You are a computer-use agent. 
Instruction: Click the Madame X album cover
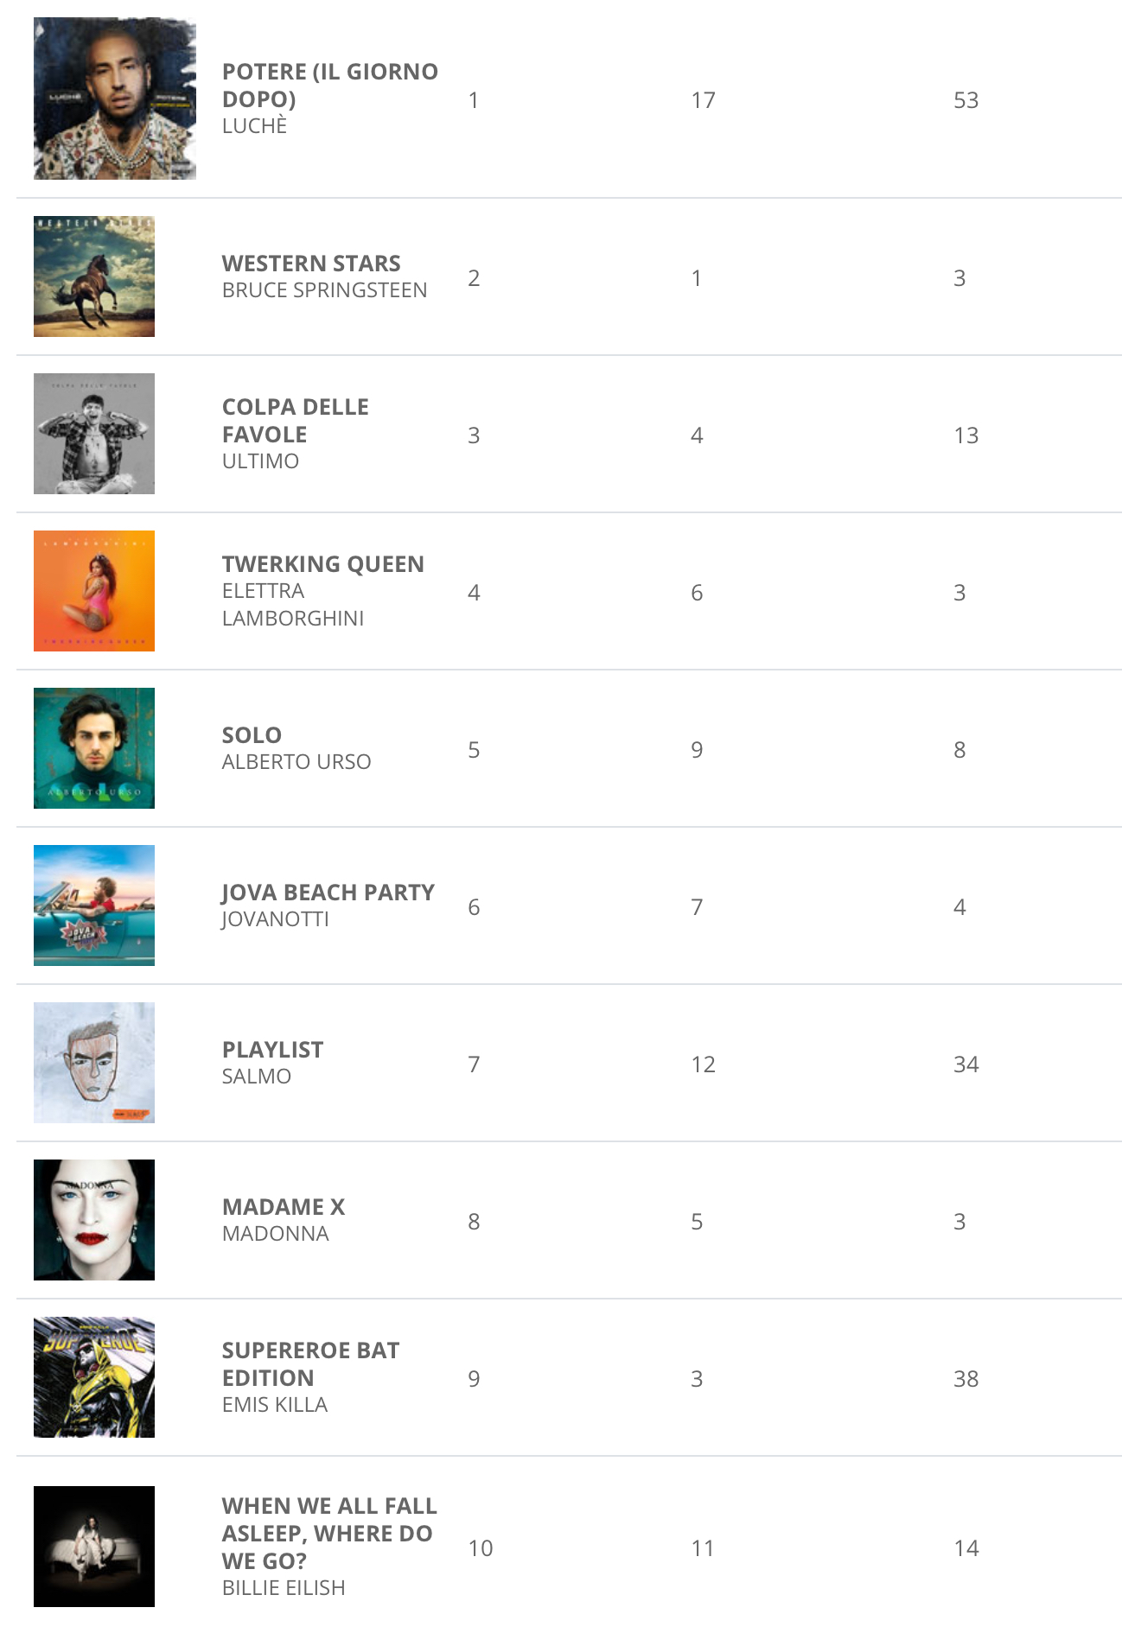(x=94, y=1220)
